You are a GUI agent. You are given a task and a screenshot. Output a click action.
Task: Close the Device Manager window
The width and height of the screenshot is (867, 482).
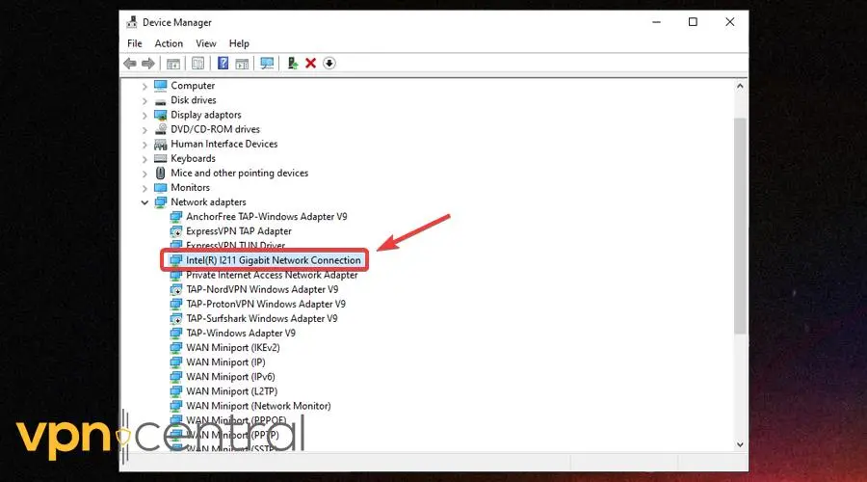point(730,22)
